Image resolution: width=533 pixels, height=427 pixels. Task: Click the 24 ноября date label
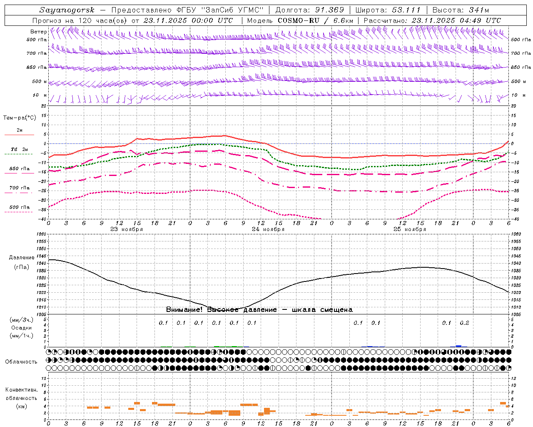(268, 229)
